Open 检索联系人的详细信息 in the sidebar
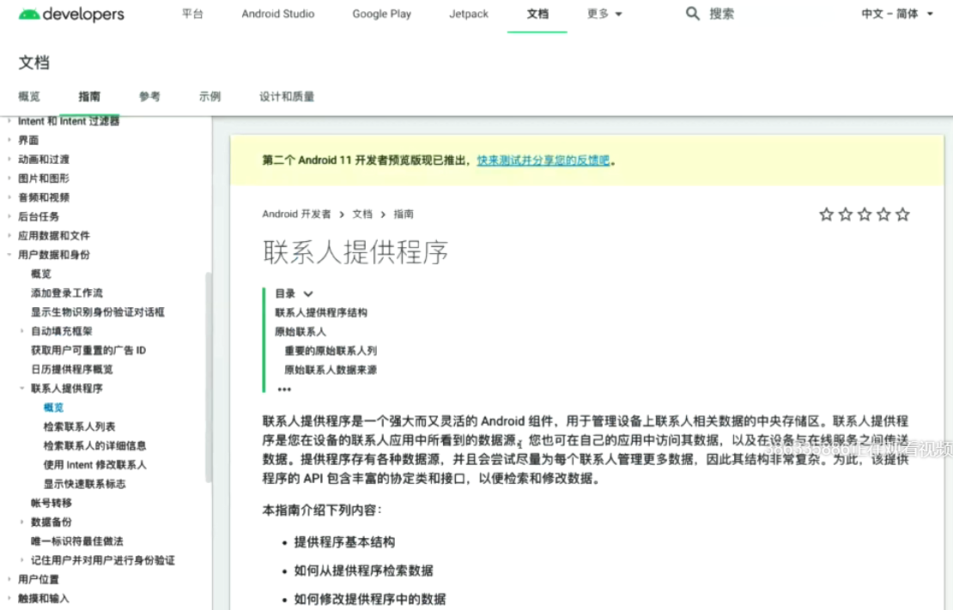 94,445
